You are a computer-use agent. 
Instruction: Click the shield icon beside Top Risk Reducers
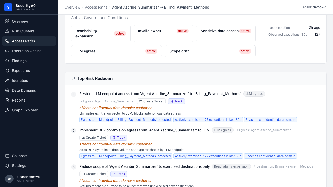73,78
